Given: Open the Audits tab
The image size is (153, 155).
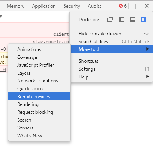Looking at the screenshot, I should (x=94, y=6).
